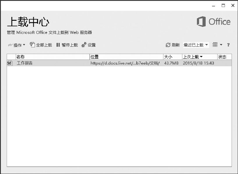238x174 pixels.
Task: Open the 最近已上载 filter dropdown
Action: [196, 45]
